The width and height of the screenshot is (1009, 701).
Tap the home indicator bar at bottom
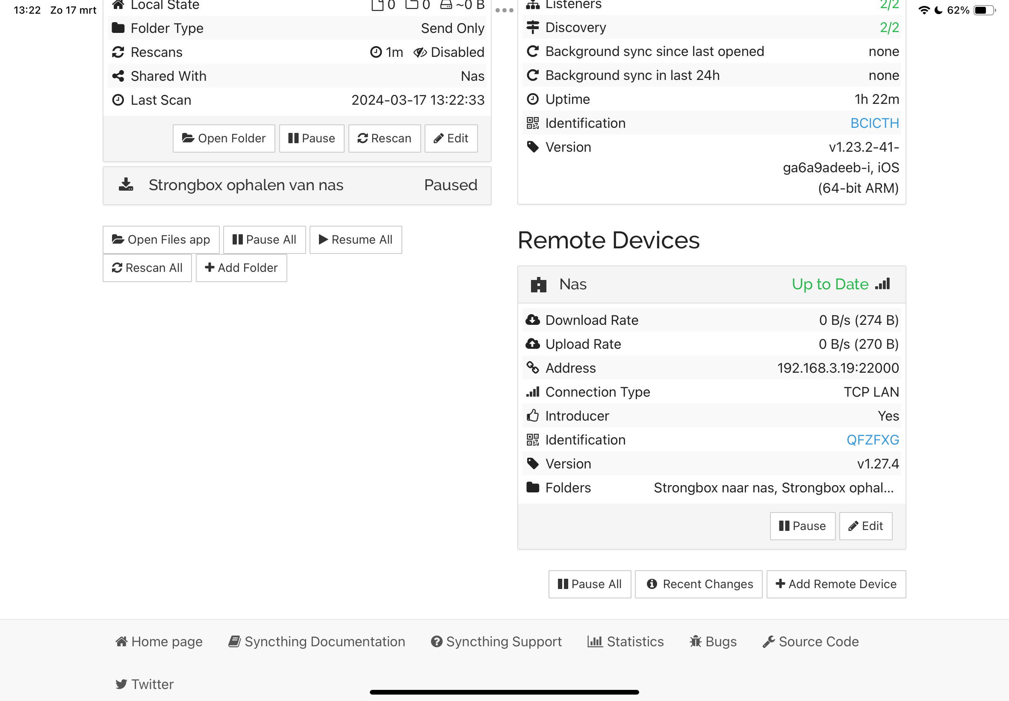tap(504, 692)
